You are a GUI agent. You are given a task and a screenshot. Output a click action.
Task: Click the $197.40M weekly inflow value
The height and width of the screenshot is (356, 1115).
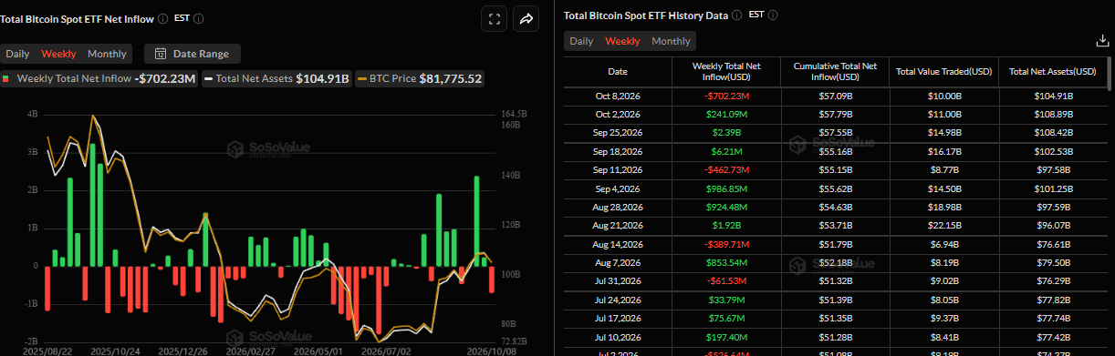pos(726,338)
